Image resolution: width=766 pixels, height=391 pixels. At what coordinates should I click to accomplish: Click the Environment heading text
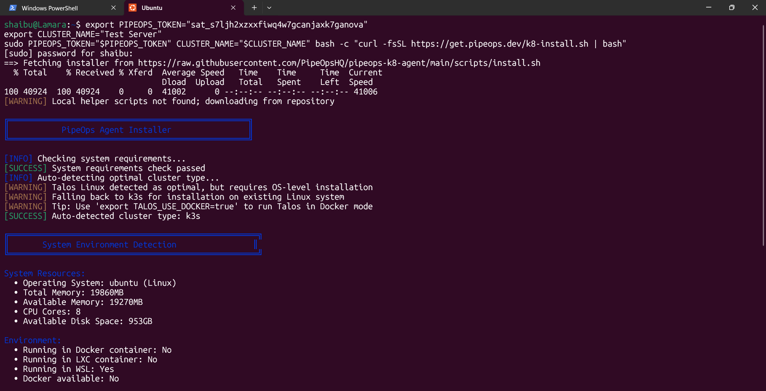tap(32, 340)
